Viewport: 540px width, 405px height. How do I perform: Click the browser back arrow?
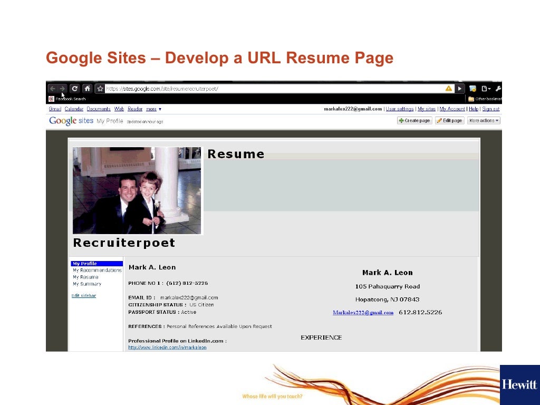click(x=52, y=89)
